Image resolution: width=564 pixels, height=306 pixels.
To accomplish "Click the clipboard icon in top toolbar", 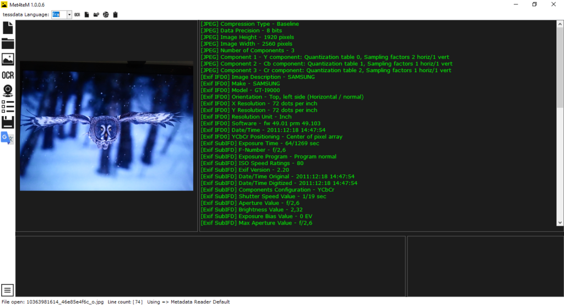I will 115,14.
